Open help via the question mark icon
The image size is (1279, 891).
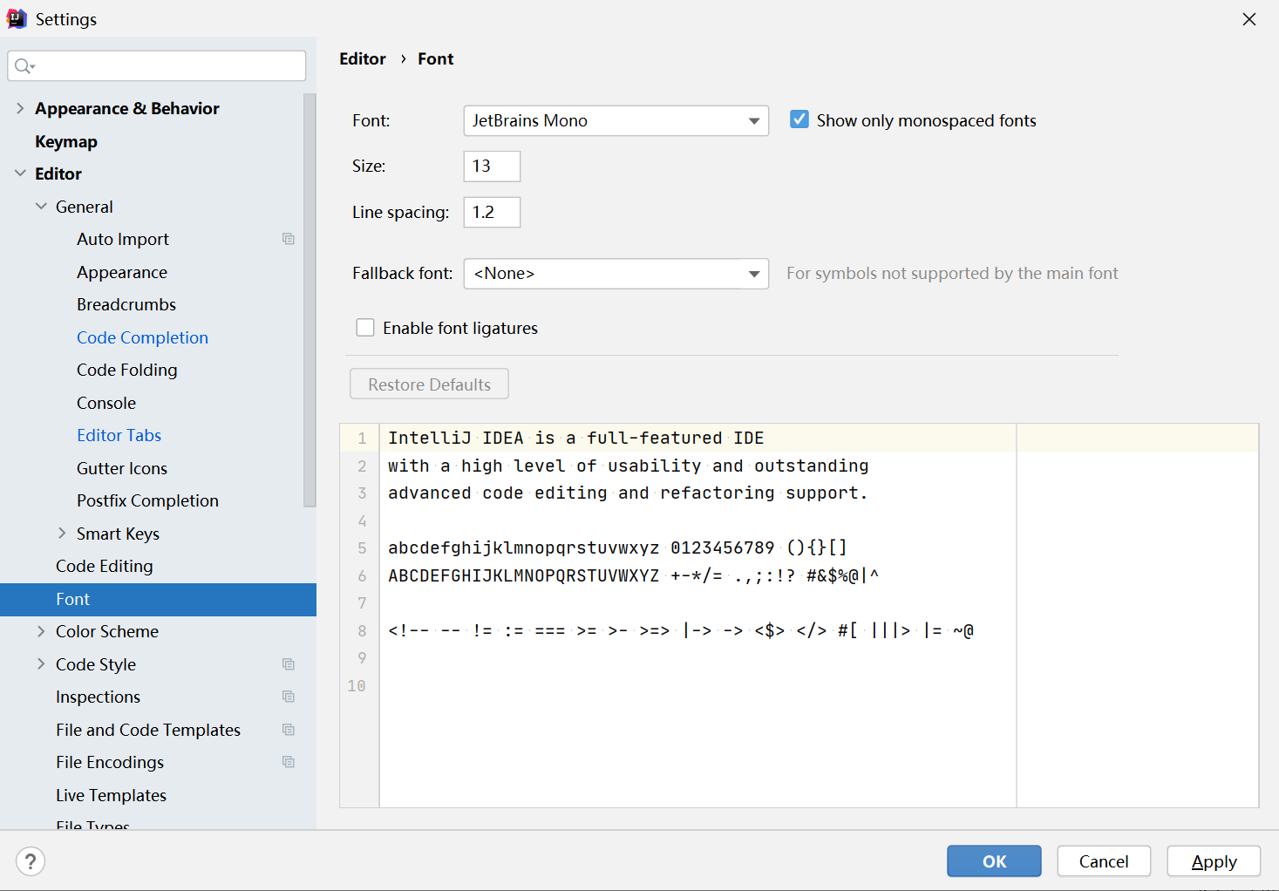[31, 861]
